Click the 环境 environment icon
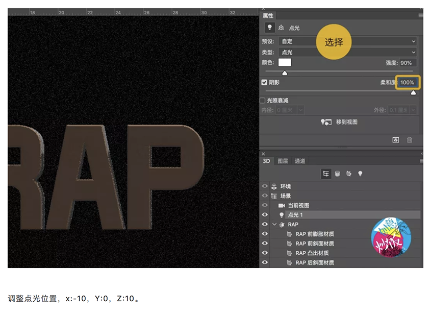 [274, 186]
